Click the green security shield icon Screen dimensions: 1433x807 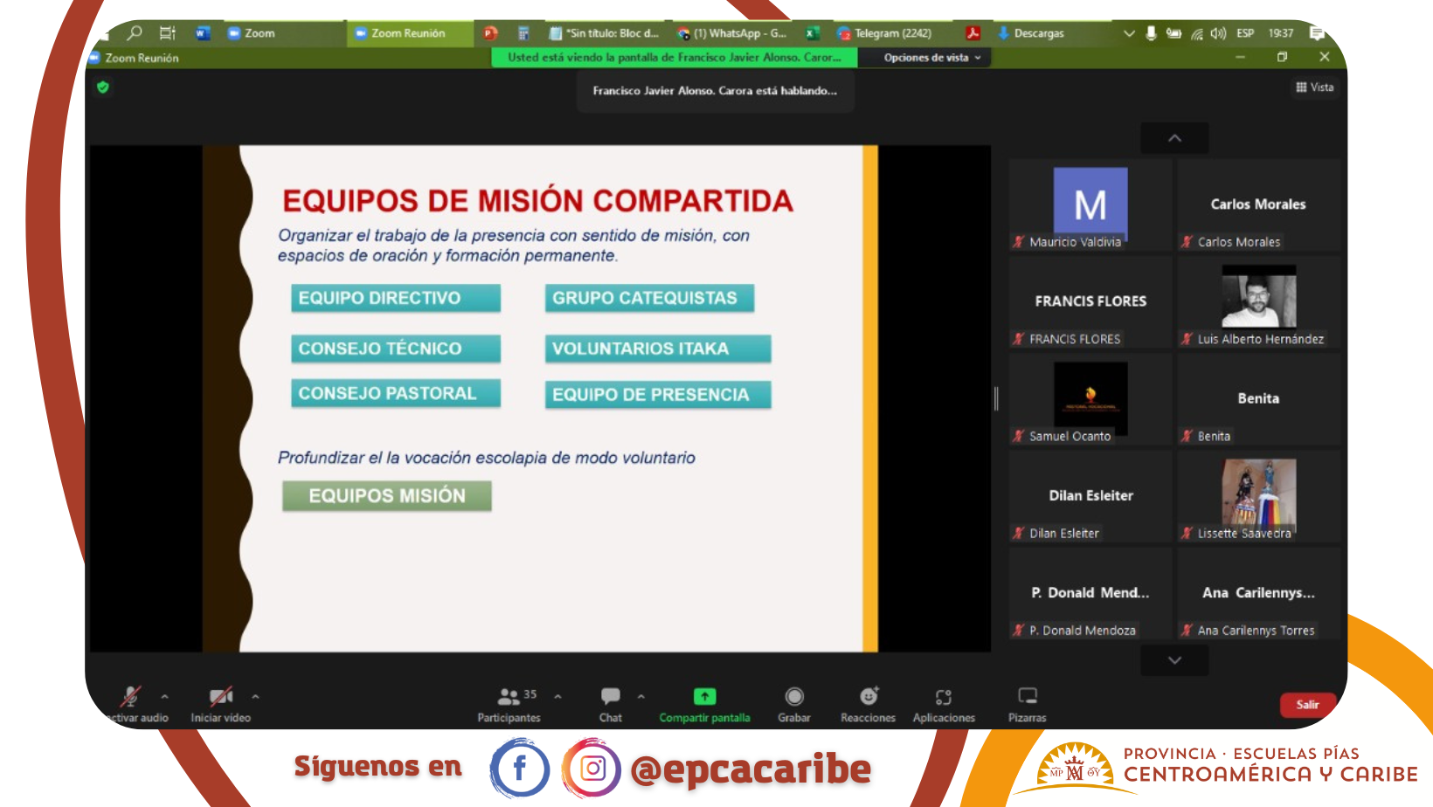click(x=103, y=87)
